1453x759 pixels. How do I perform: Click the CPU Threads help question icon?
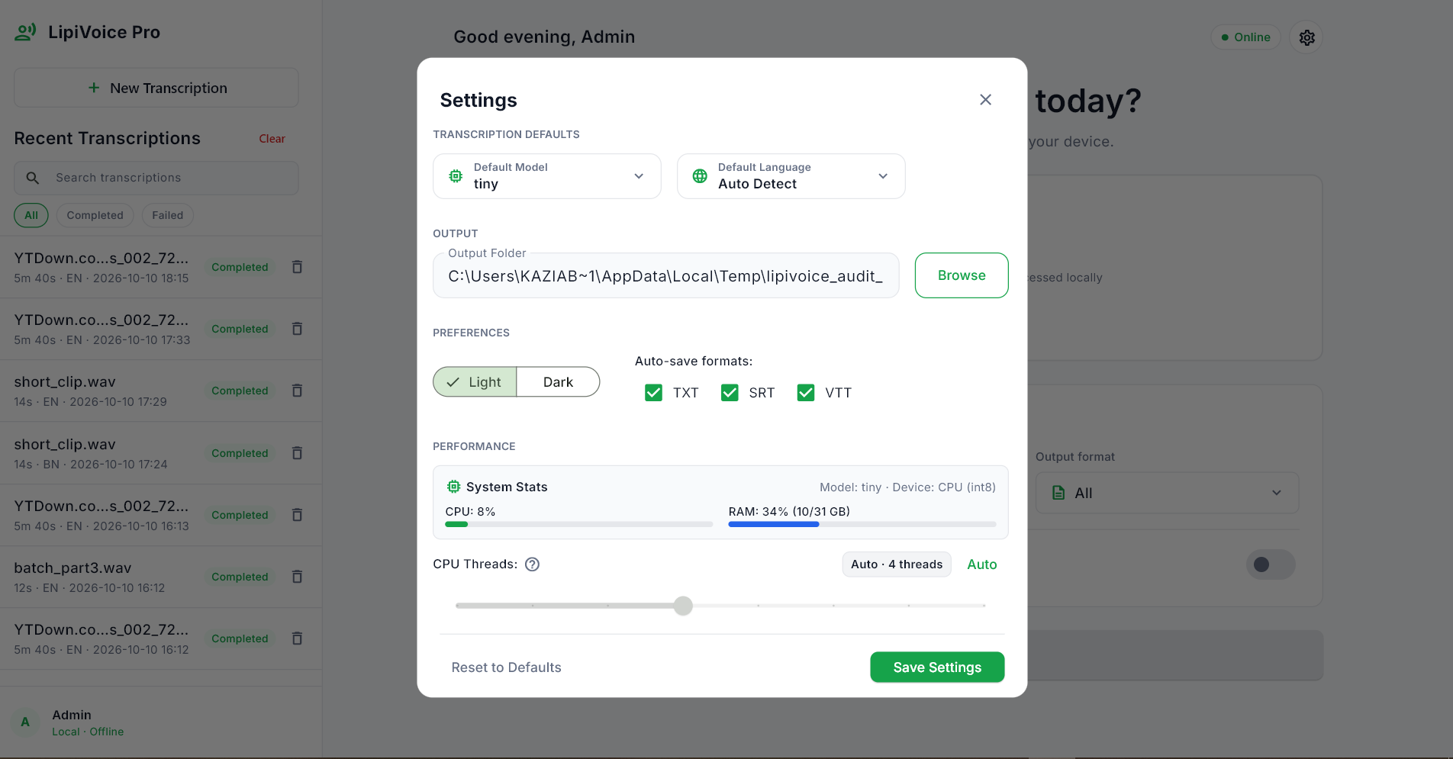[x=533, y=564]
